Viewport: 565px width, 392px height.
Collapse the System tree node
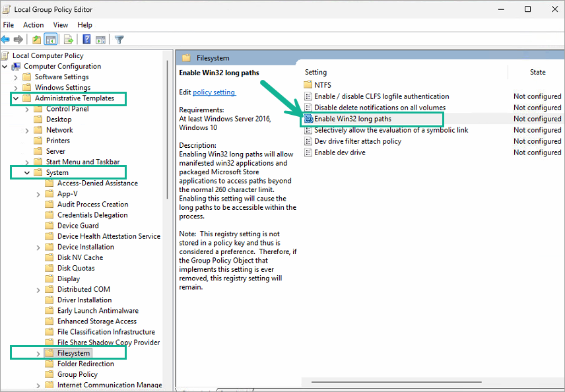tap(27, 173)
